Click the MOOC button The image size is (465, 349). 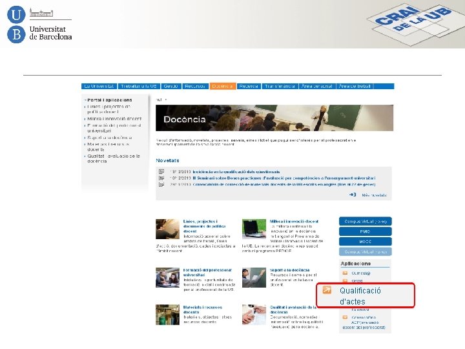coord(366,242)
